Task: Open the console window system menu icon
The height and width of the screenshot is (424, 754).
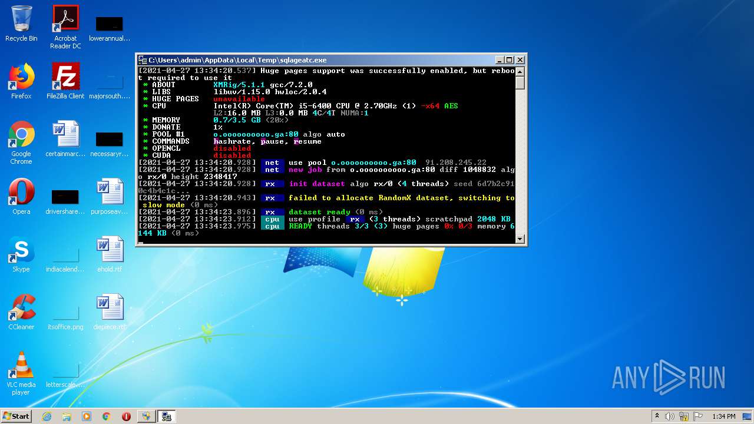Action: 143,60
